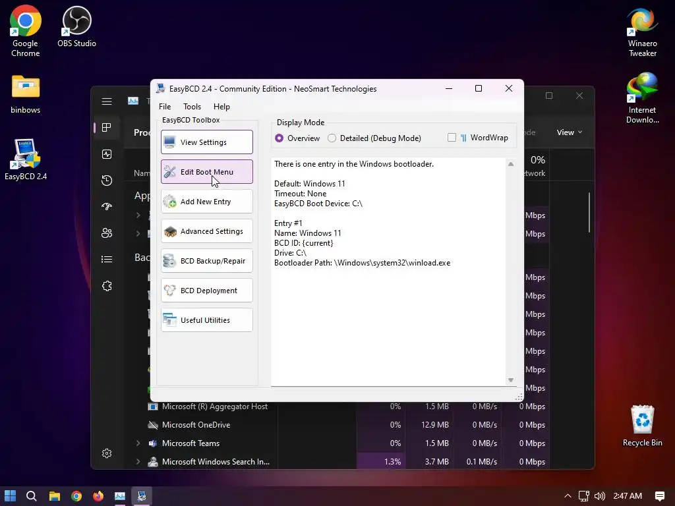
Task: Expand Microsoft Teams process row
Action: coord(138,443)
